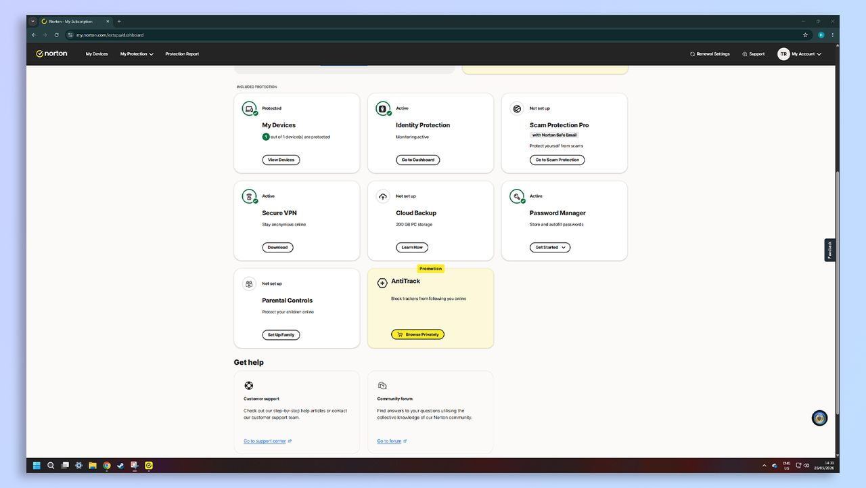Open the Chrome three-dot menu
Screen dimensions: 866x488
(833, 35)
